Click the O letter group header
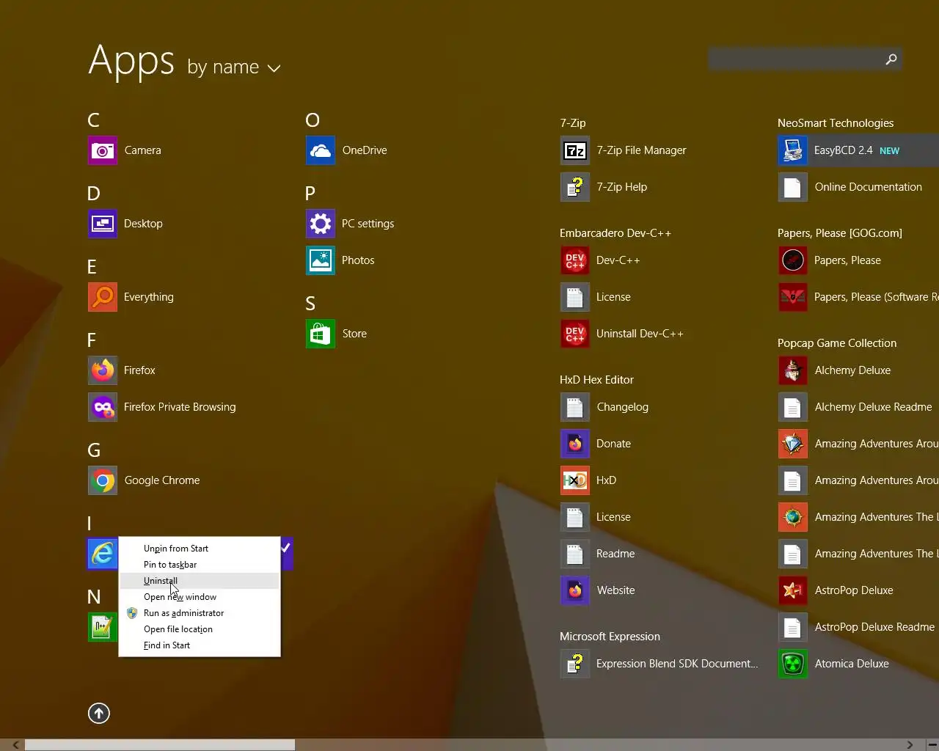939x751 pixels. tap(313, 120)
